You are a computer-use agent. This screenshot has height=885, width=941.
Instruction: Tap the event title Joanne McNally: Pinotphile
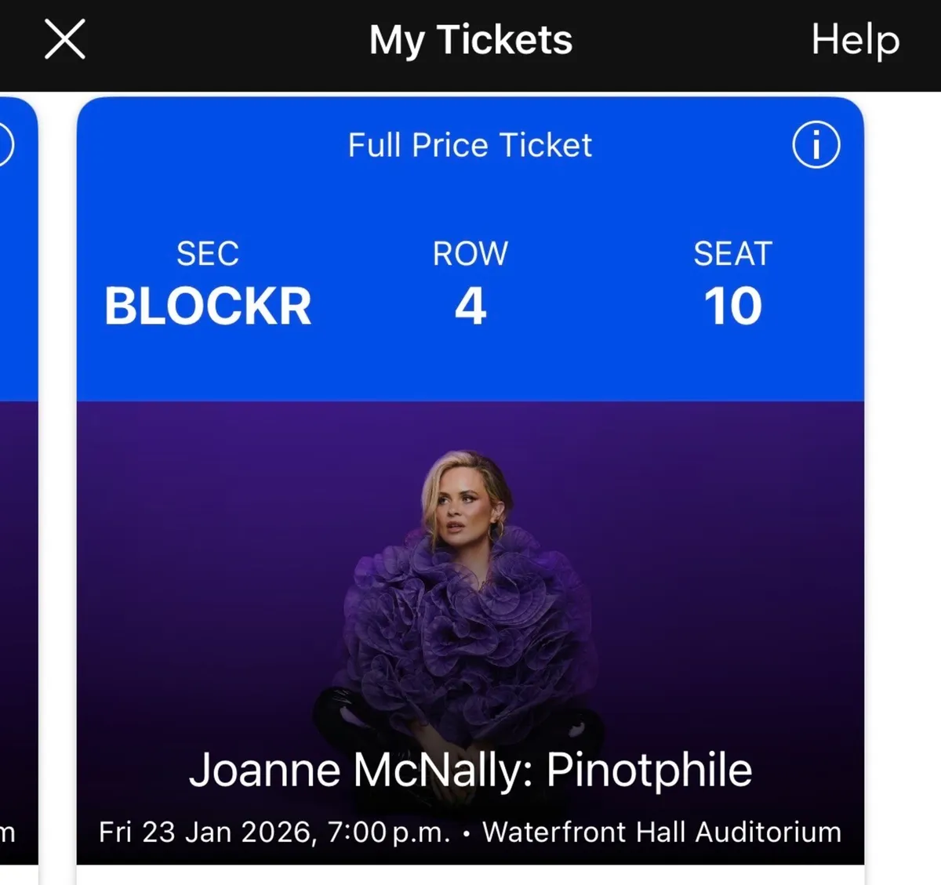coord(470,769)
